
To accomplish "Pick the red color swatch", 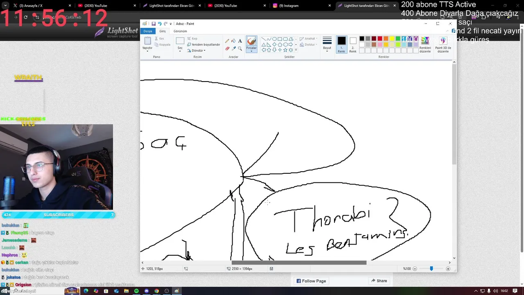I will (x=379, y=39).
